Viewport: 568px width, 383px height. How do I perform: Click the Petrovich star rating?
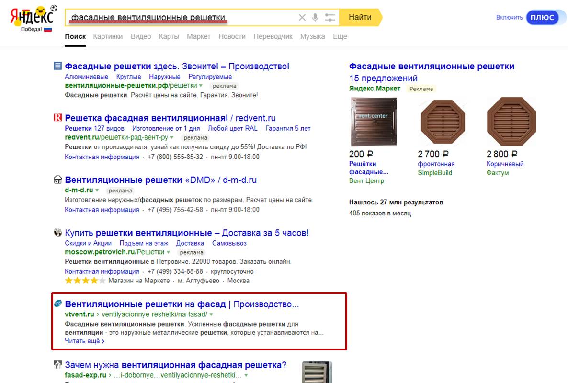(85, 281)
